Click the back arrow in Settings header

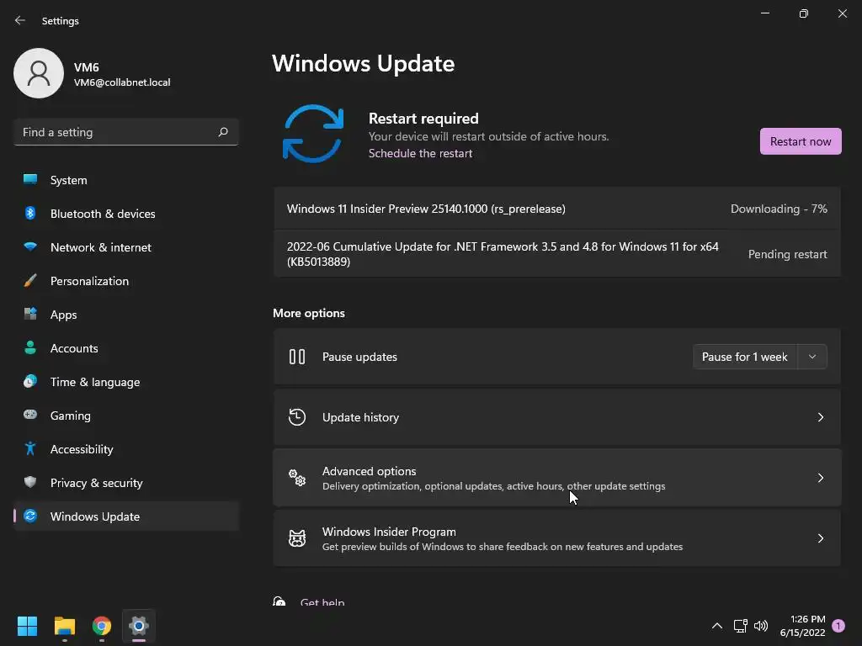(20, 20)
